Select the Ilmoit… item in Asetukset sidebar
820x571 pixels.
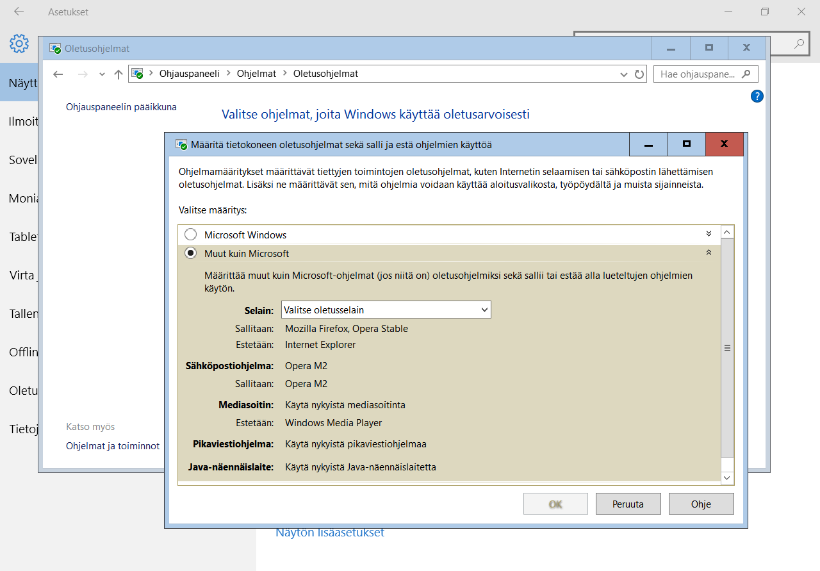pyautogui.click(x=19, y=121)
